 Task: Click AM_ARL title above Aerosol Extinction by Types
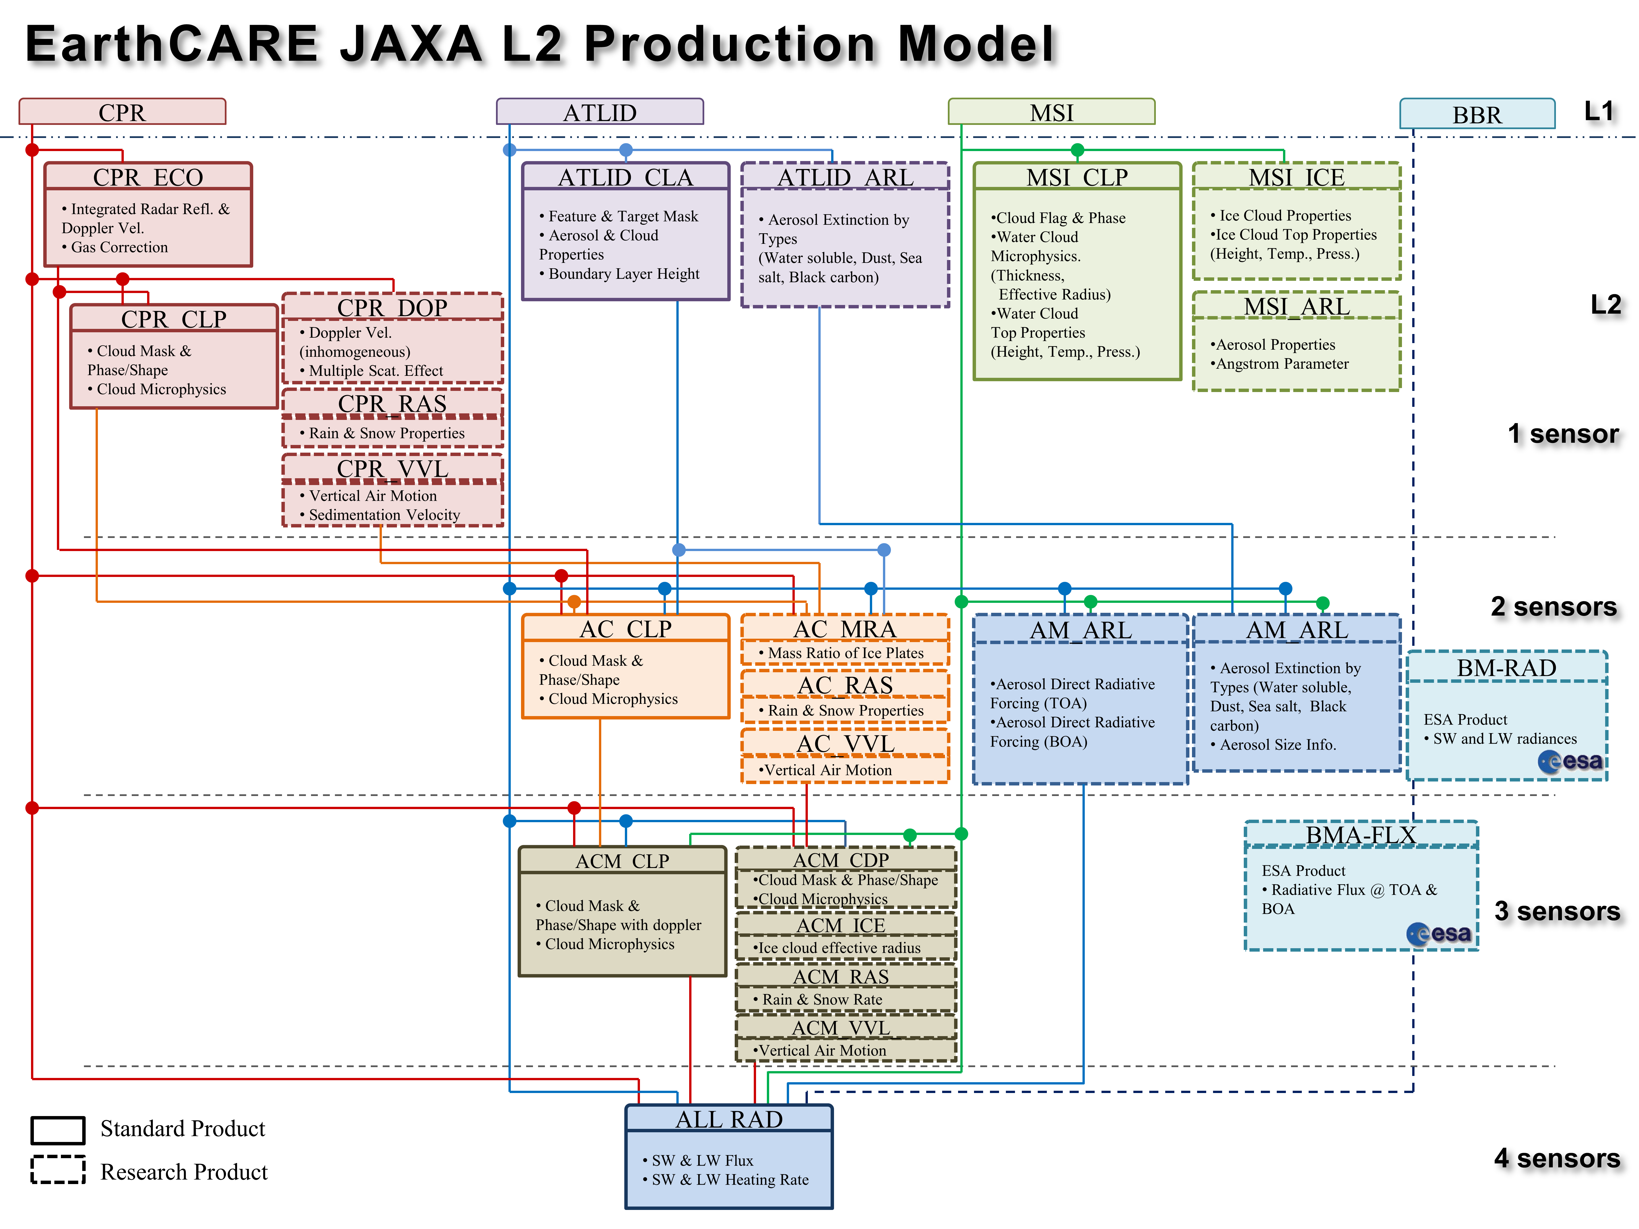[x=1297, y=630]
